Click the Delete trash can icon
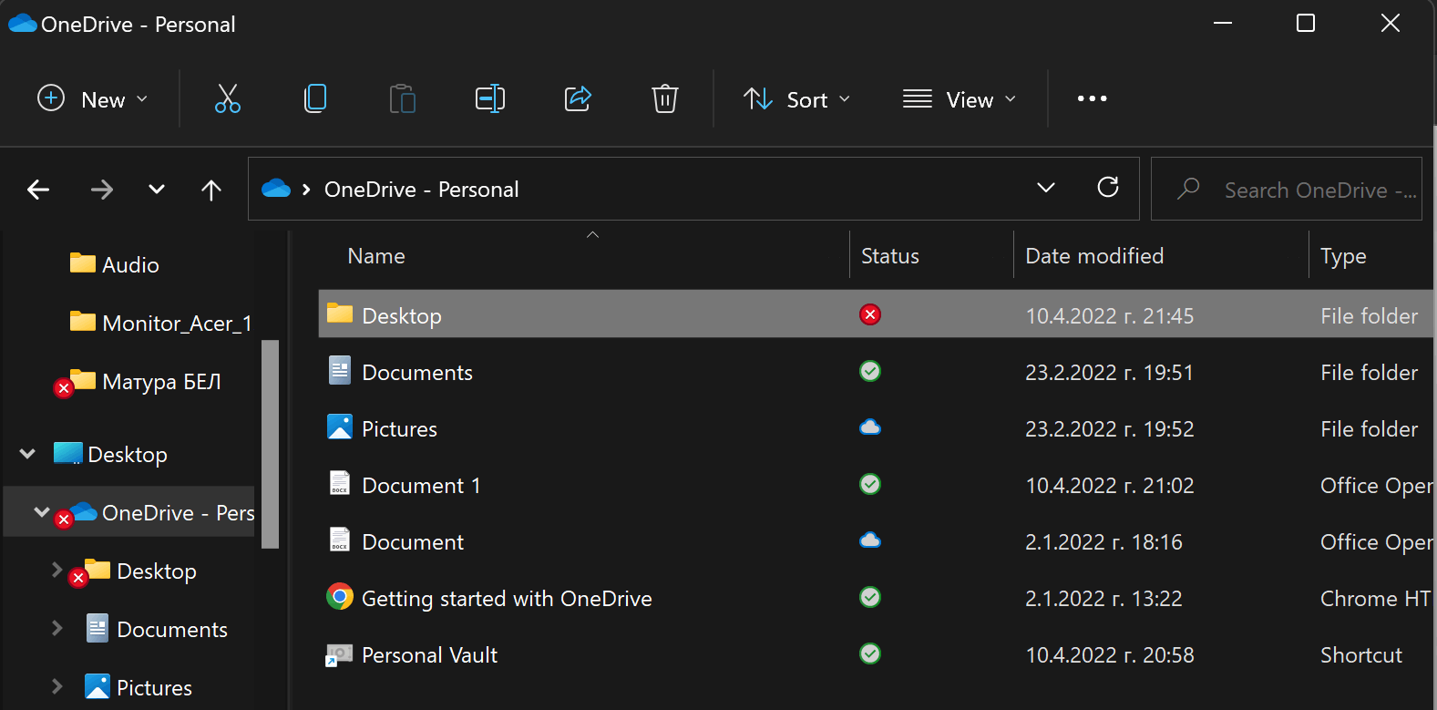 coord(665,98)
